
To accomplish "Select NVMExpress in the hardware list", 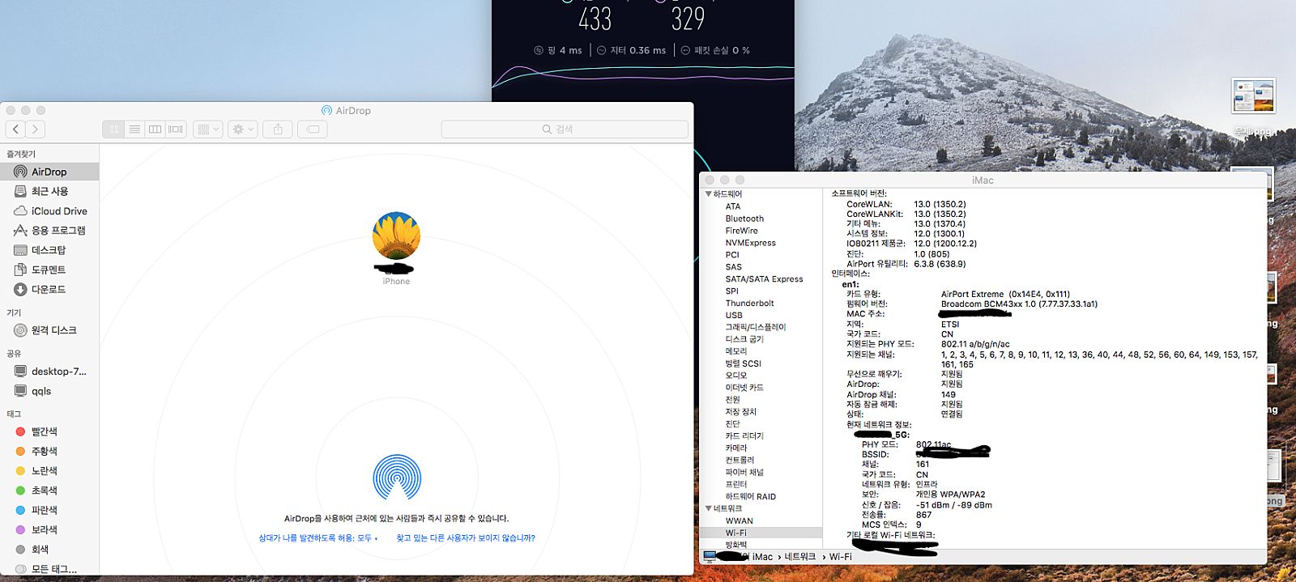I will pyautogui.click(x=751, y=243).
